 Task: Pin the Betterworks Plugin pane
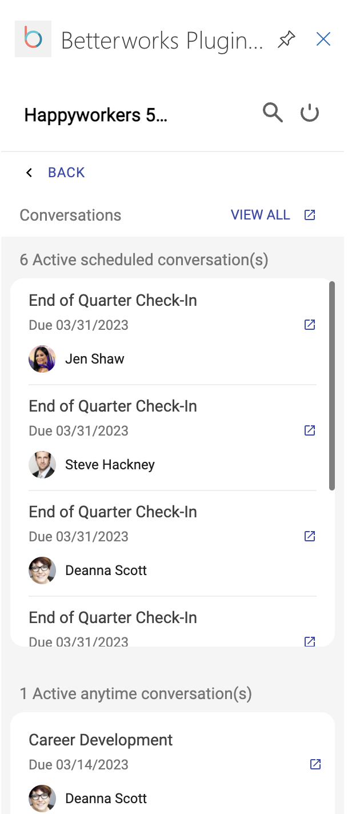click(286, 39)
